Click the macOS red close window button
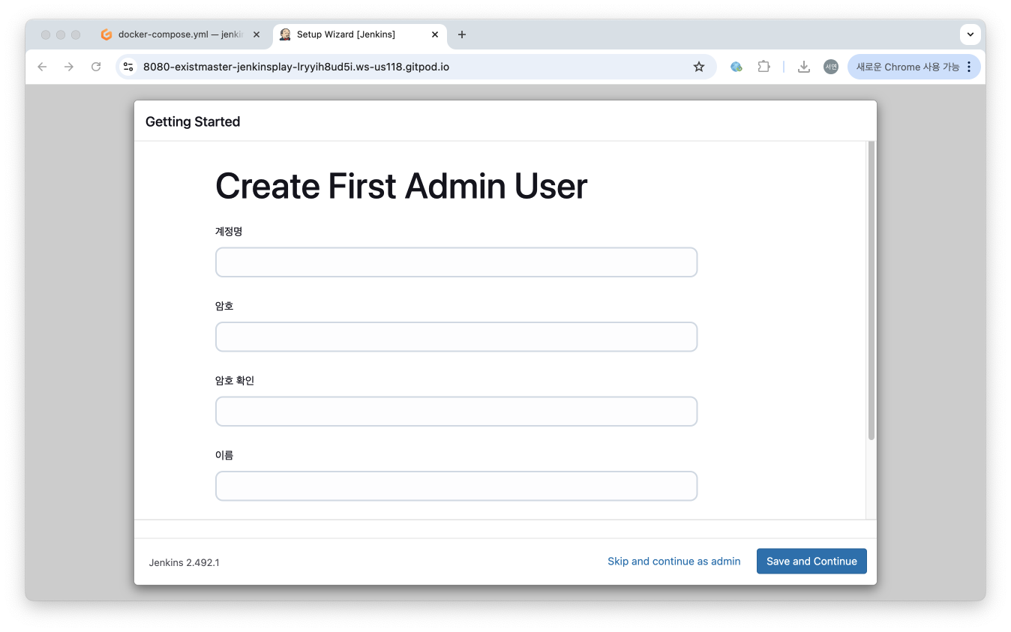Screen dimensions: 1011x632 coord(46,35)
